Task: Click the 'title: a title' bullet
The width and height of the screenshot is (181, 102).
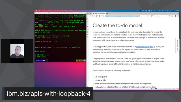Action: tap(100, 80)
